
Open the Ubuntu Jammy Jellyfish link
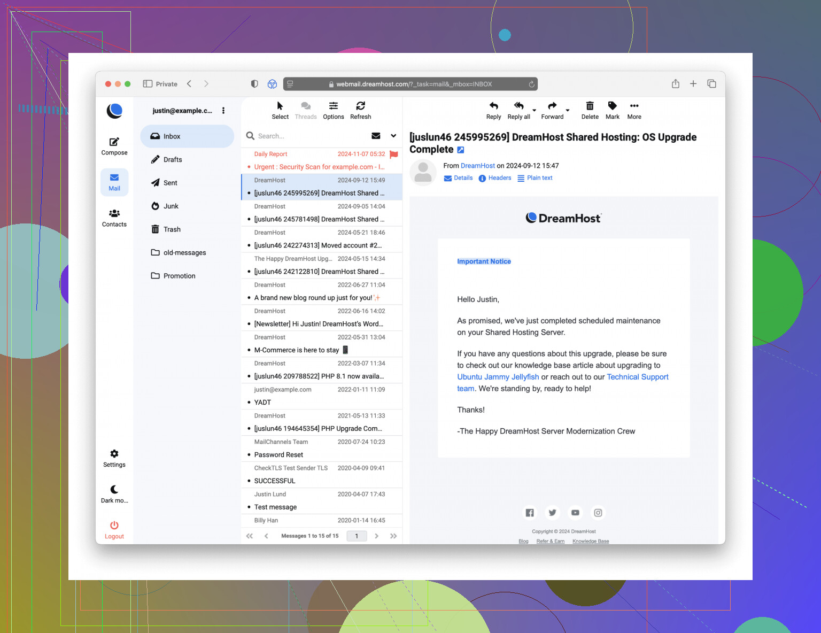pyautogui.click(x=498, y=377)
